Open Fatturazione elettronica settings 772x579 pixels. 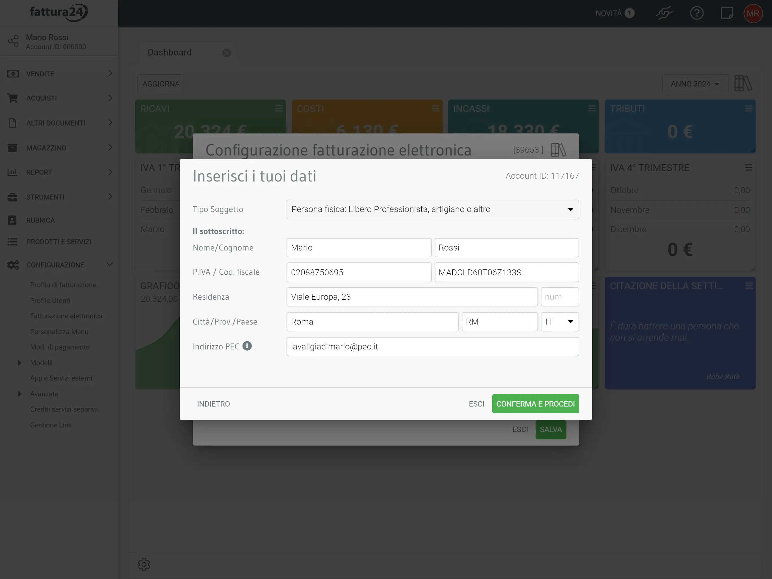coord(66,316)
